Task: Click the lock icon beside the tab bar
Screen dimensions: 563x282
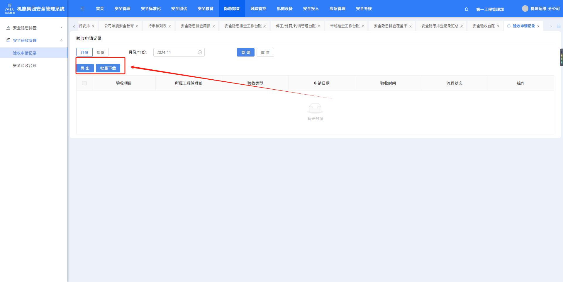Action: coord(559,26)
